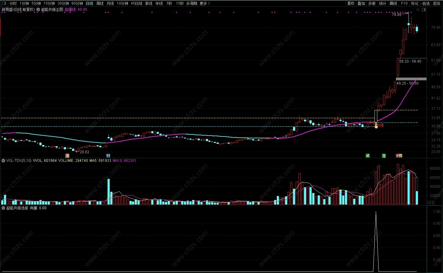Click the 标记 mark button

coord(415,4)
